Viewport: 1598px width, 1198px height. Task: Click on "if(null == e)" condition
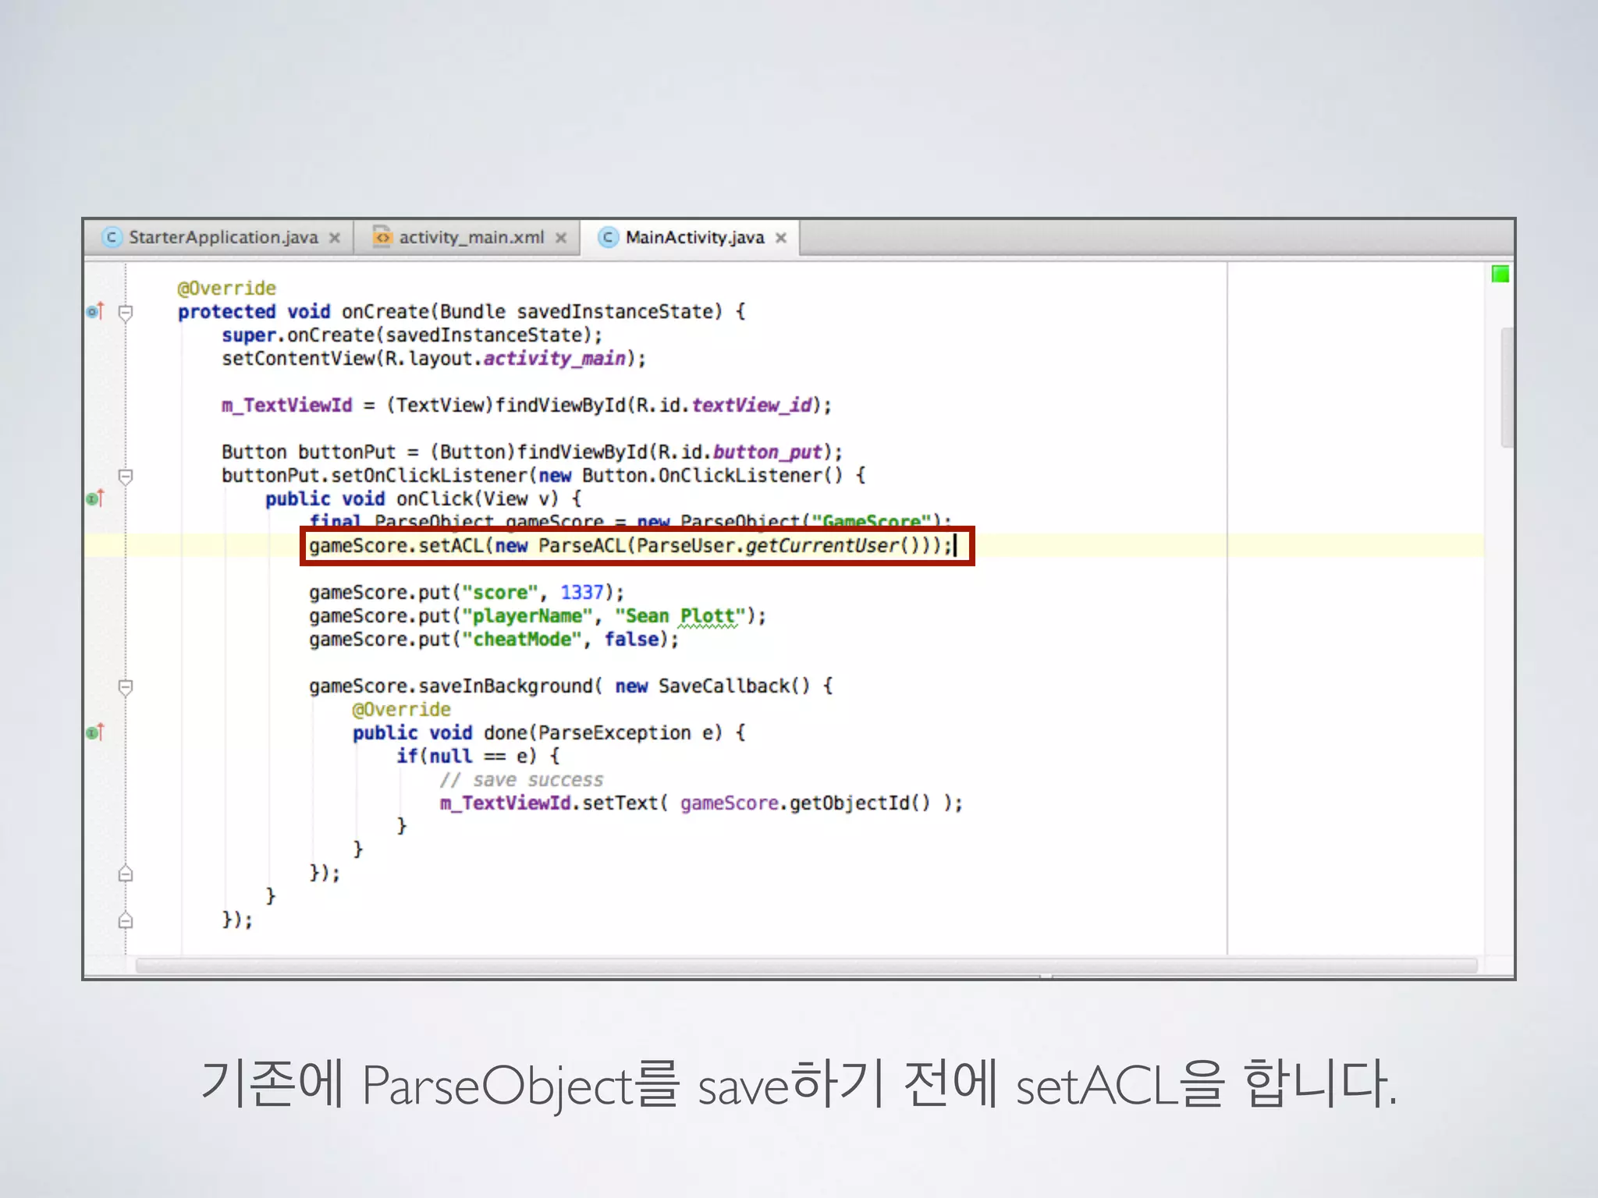(467, 757)
